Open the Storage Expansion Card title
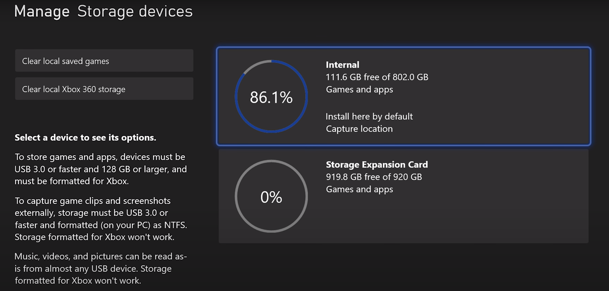The height and width of the screenshot is (291, 609). (377, 164)
